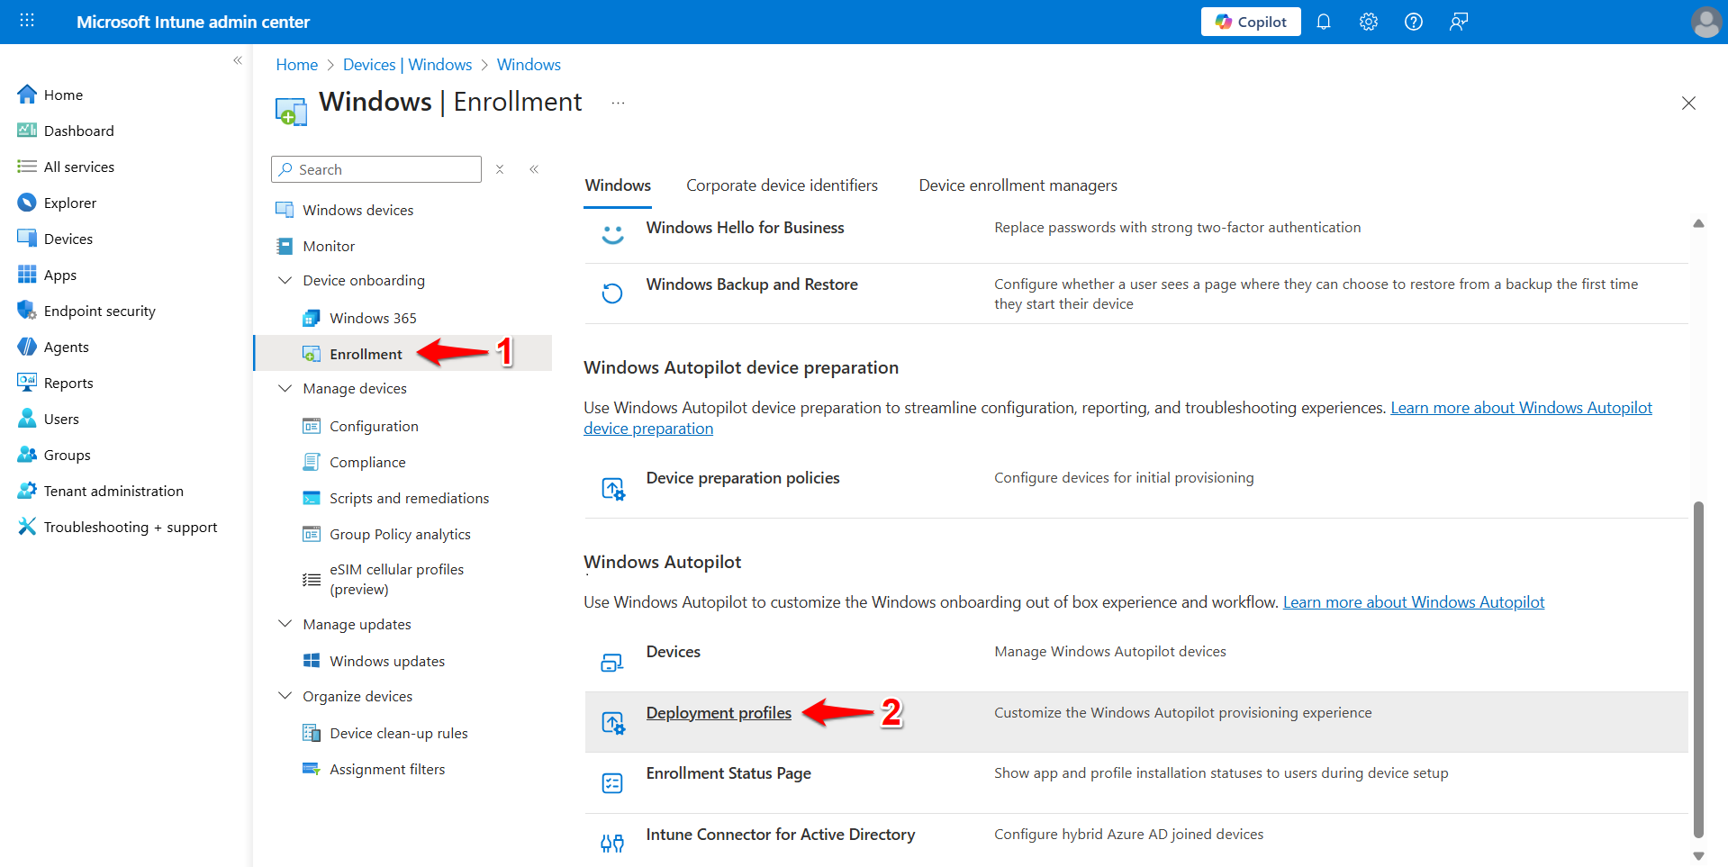The image size is (1728, 867).
Task: Open Assignment filters in the menu
Action: [x=387, y=769]
